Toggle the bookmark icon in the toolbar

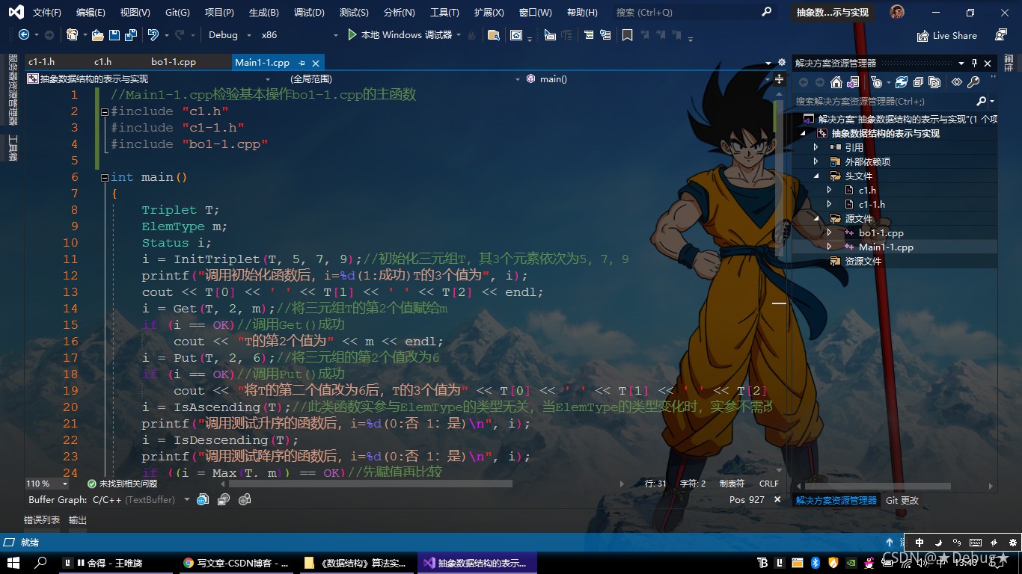tap(627, 34)
